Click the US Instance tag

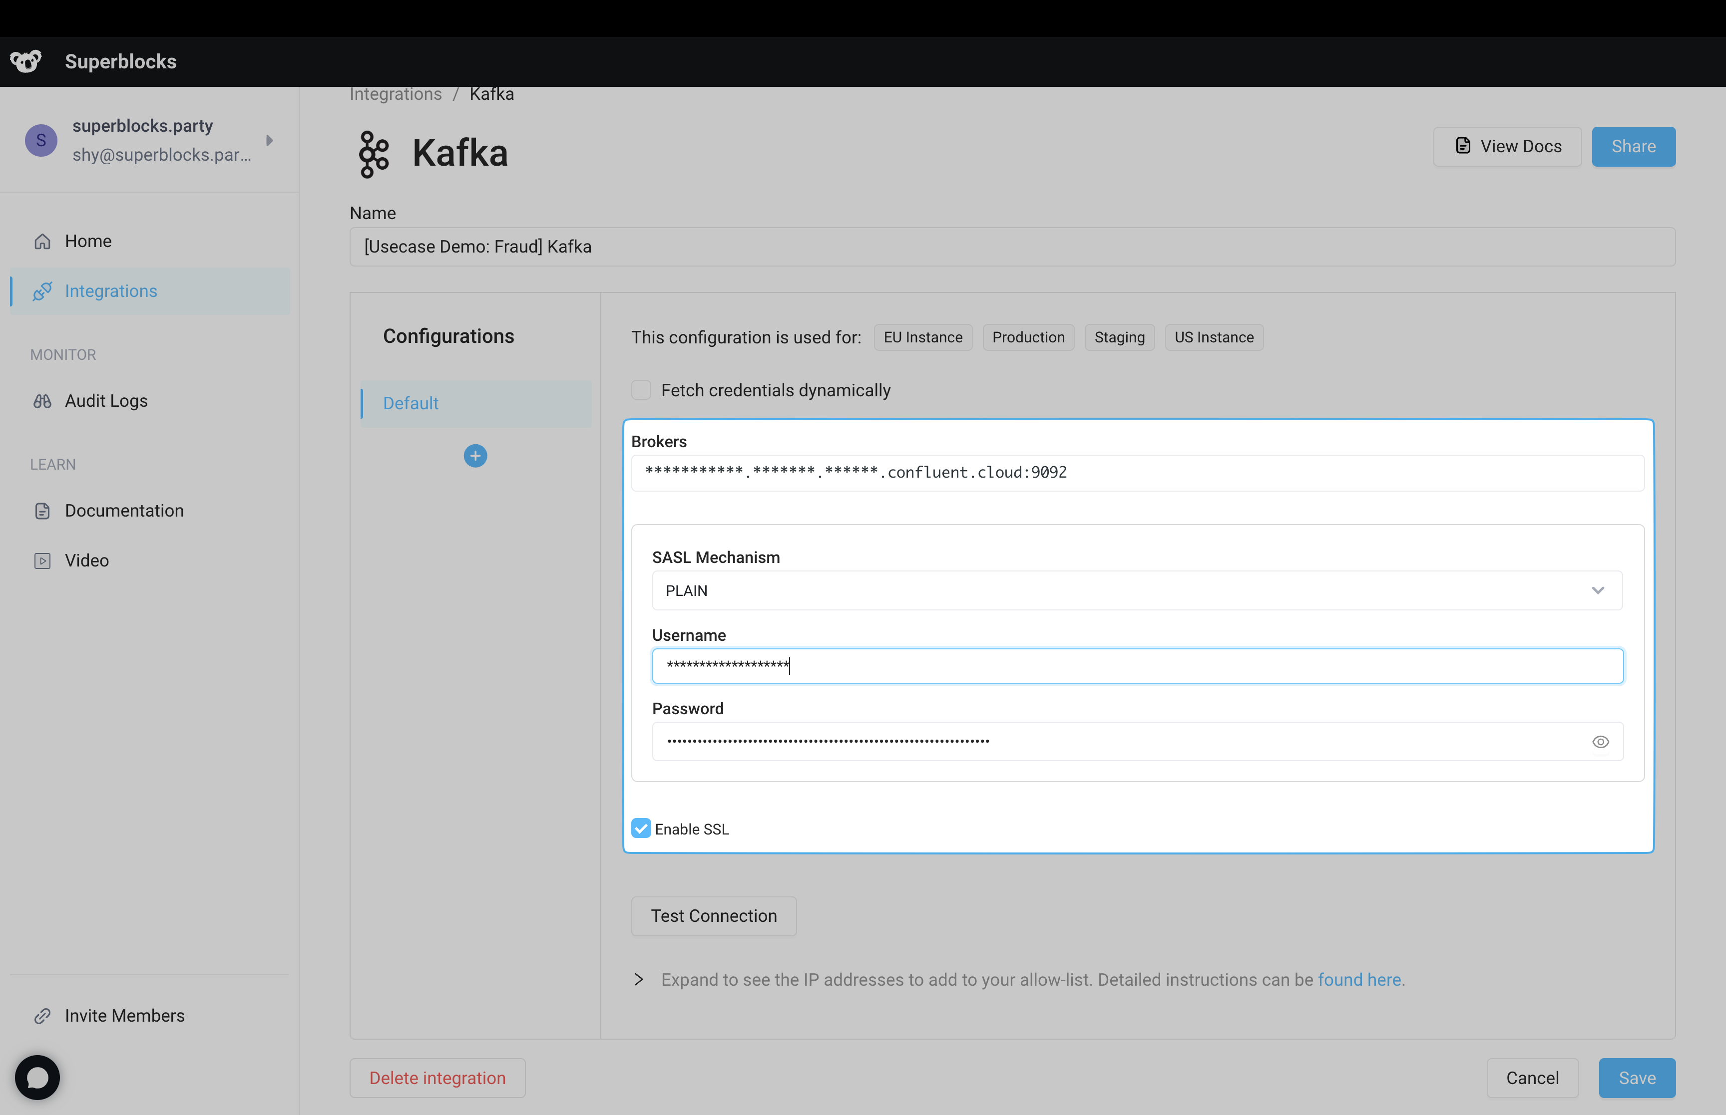[x=1214, y=337]
